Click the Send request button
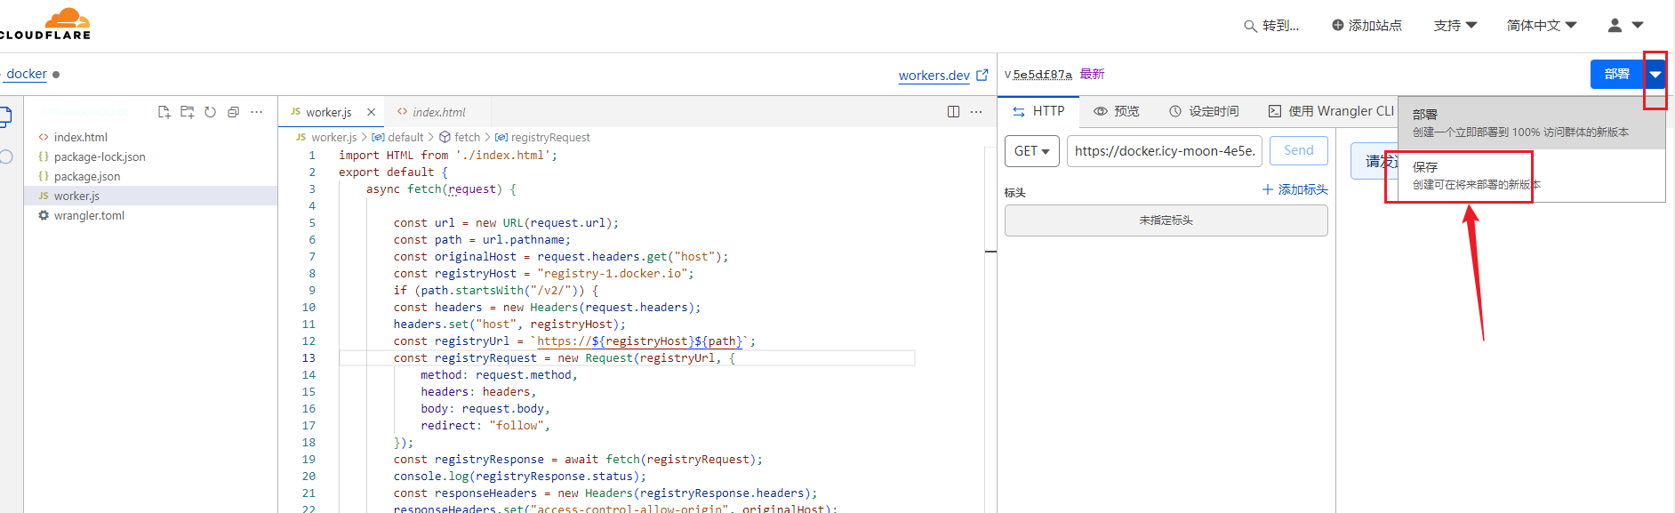 coord(1298,150)
